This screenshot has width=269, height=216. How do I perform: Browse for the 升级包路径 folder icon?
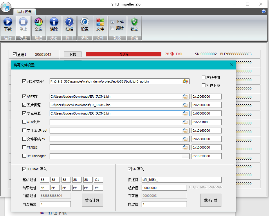click(x=185, y=81)
